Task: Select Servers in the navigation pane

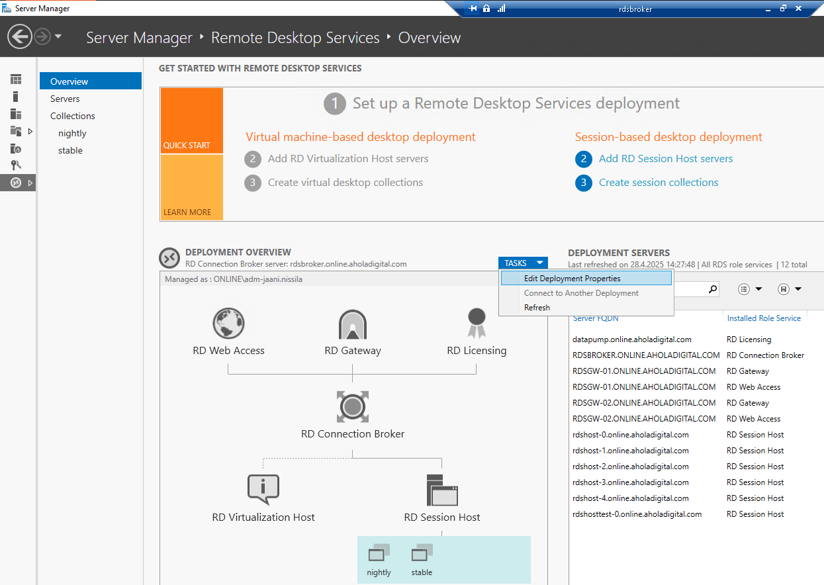Action: tap(91, 99)
